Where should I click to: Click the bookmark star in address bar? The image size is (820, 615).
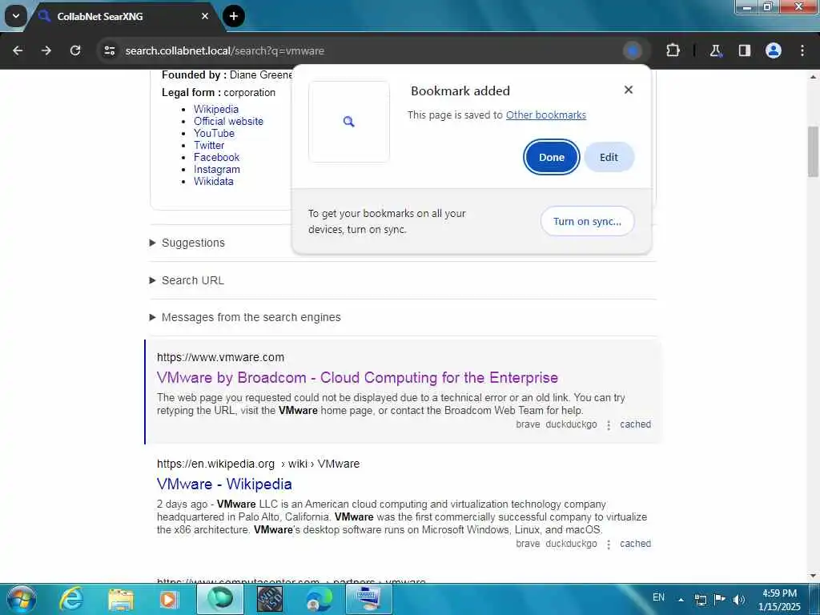[633, 50]
